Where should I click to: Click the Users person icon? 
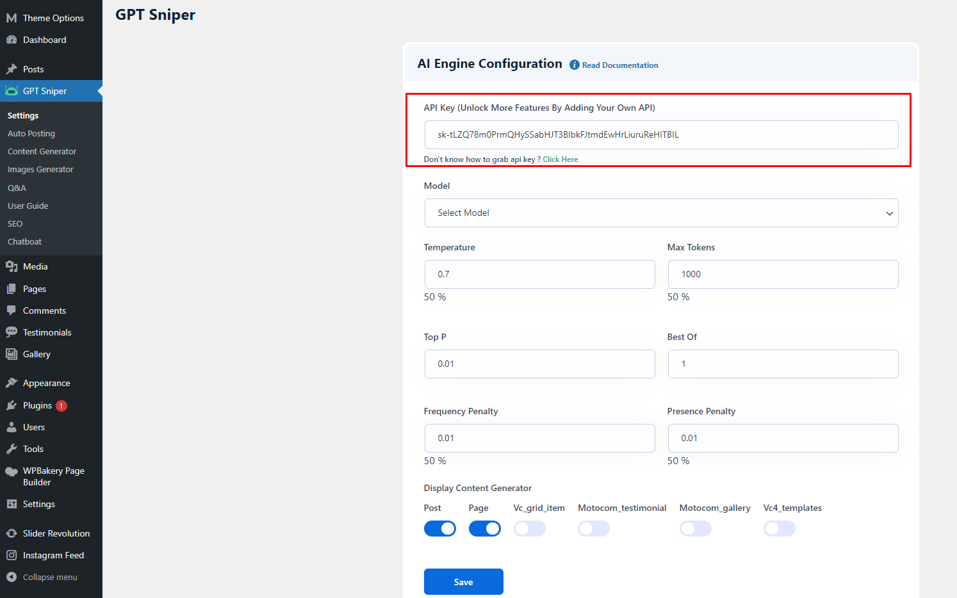point(12,427)
